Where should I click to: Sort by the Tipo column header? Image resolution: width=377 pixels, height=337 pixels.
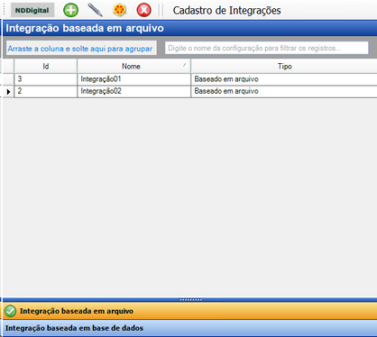pos(284,66)
